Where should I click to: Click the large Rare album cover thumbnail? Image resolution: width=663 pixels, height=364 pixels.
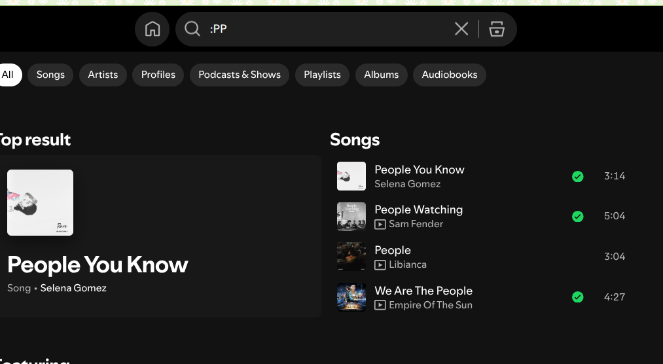click(40, 202)
